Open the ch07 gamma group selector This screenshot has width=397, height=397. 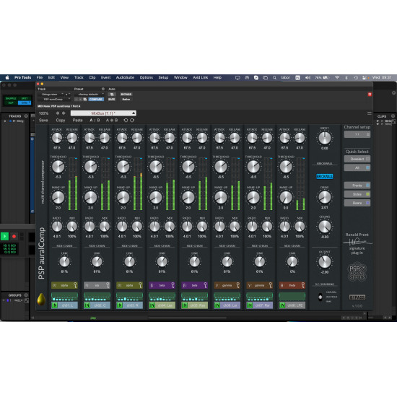pos(260,285)
